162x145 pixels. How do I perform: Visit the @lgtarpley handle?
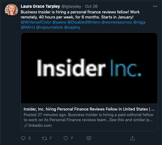tap(71, 6)
